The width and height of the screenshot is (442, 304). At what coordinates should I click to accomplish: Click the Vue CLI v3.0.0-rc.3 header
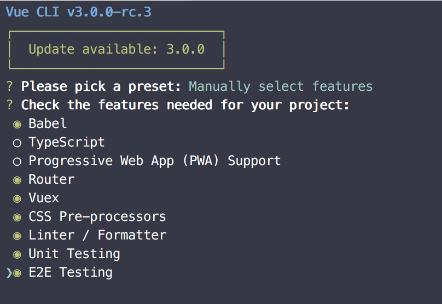(x=79, y=12)
